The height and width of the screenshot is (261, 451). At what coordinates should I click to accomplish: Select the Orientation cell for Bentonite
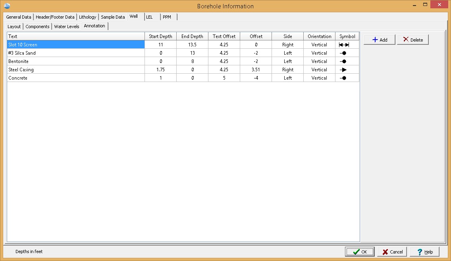coord(319,61)
